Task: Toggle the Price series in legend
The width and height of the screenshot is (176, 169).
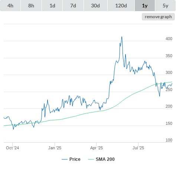Action: tap(71, 159)
